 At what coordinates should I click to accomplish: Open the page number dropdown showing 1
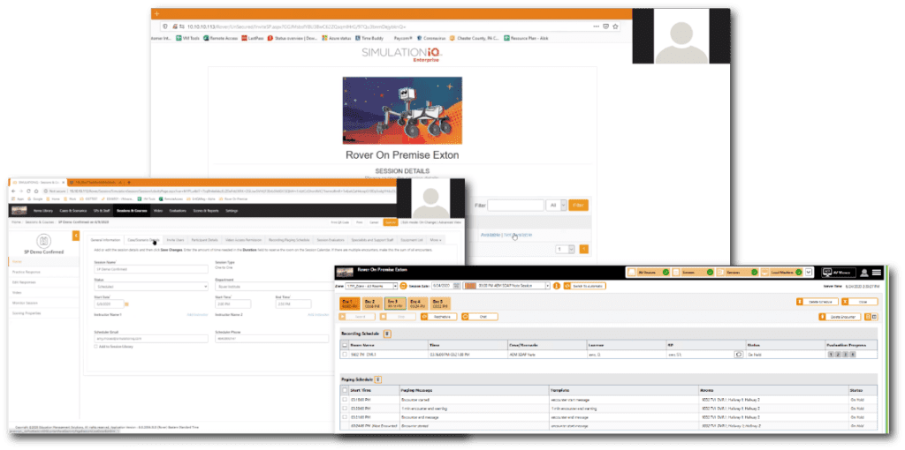[x=565, y=249]
